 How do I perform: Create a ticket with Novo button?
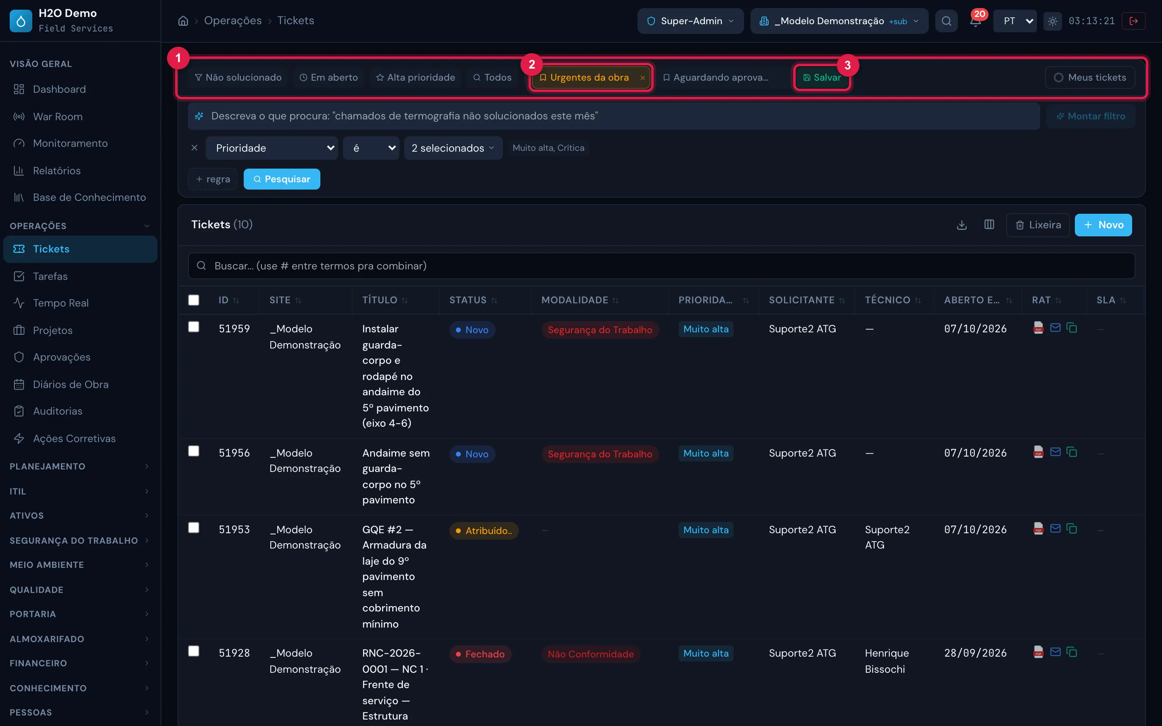1103,225
